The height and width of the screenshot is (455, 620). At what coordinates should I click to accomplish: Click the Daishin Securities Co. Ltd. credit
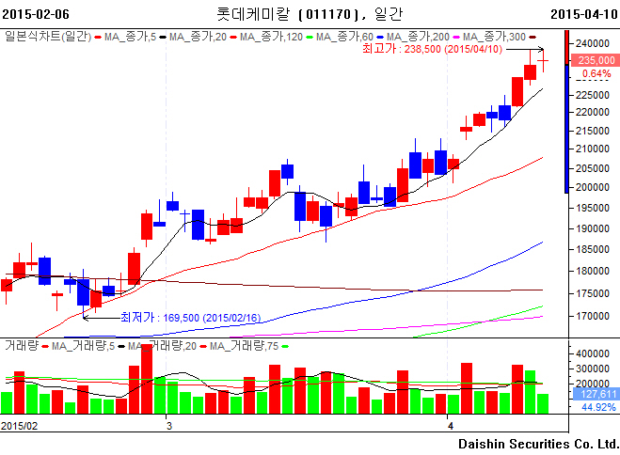tap(538, 444)
